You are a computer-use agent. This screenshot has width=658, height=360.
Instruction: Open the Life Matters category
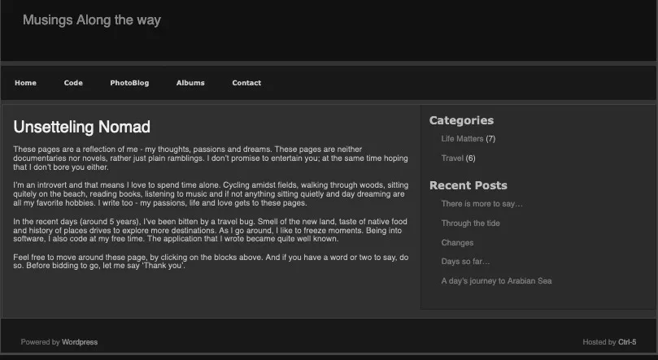click(x=462, y=139)
